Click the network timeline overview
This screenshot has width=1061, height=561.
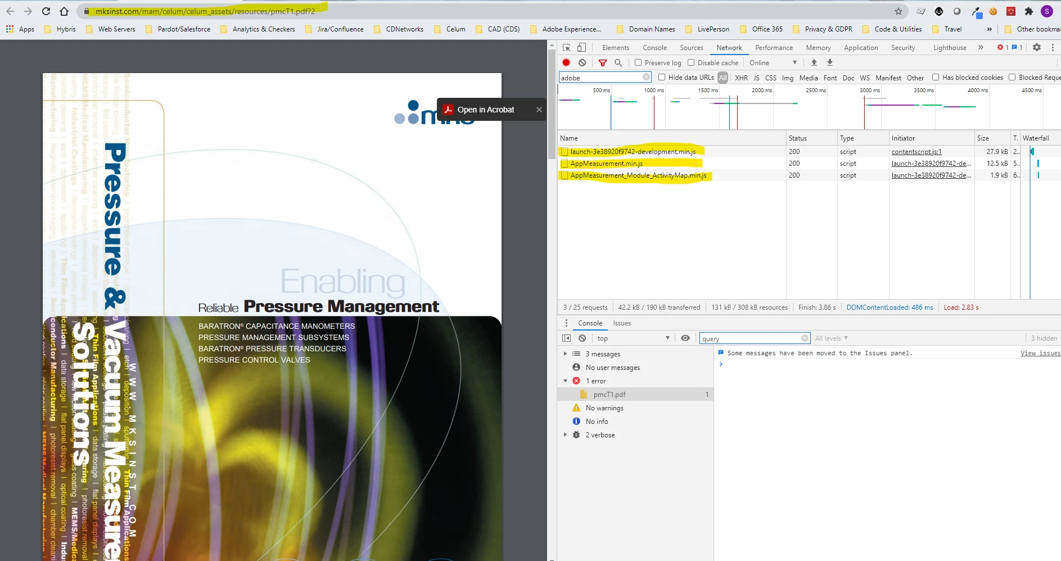[809, 108]
